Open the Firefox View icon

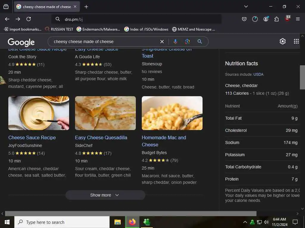pos(6,7)
